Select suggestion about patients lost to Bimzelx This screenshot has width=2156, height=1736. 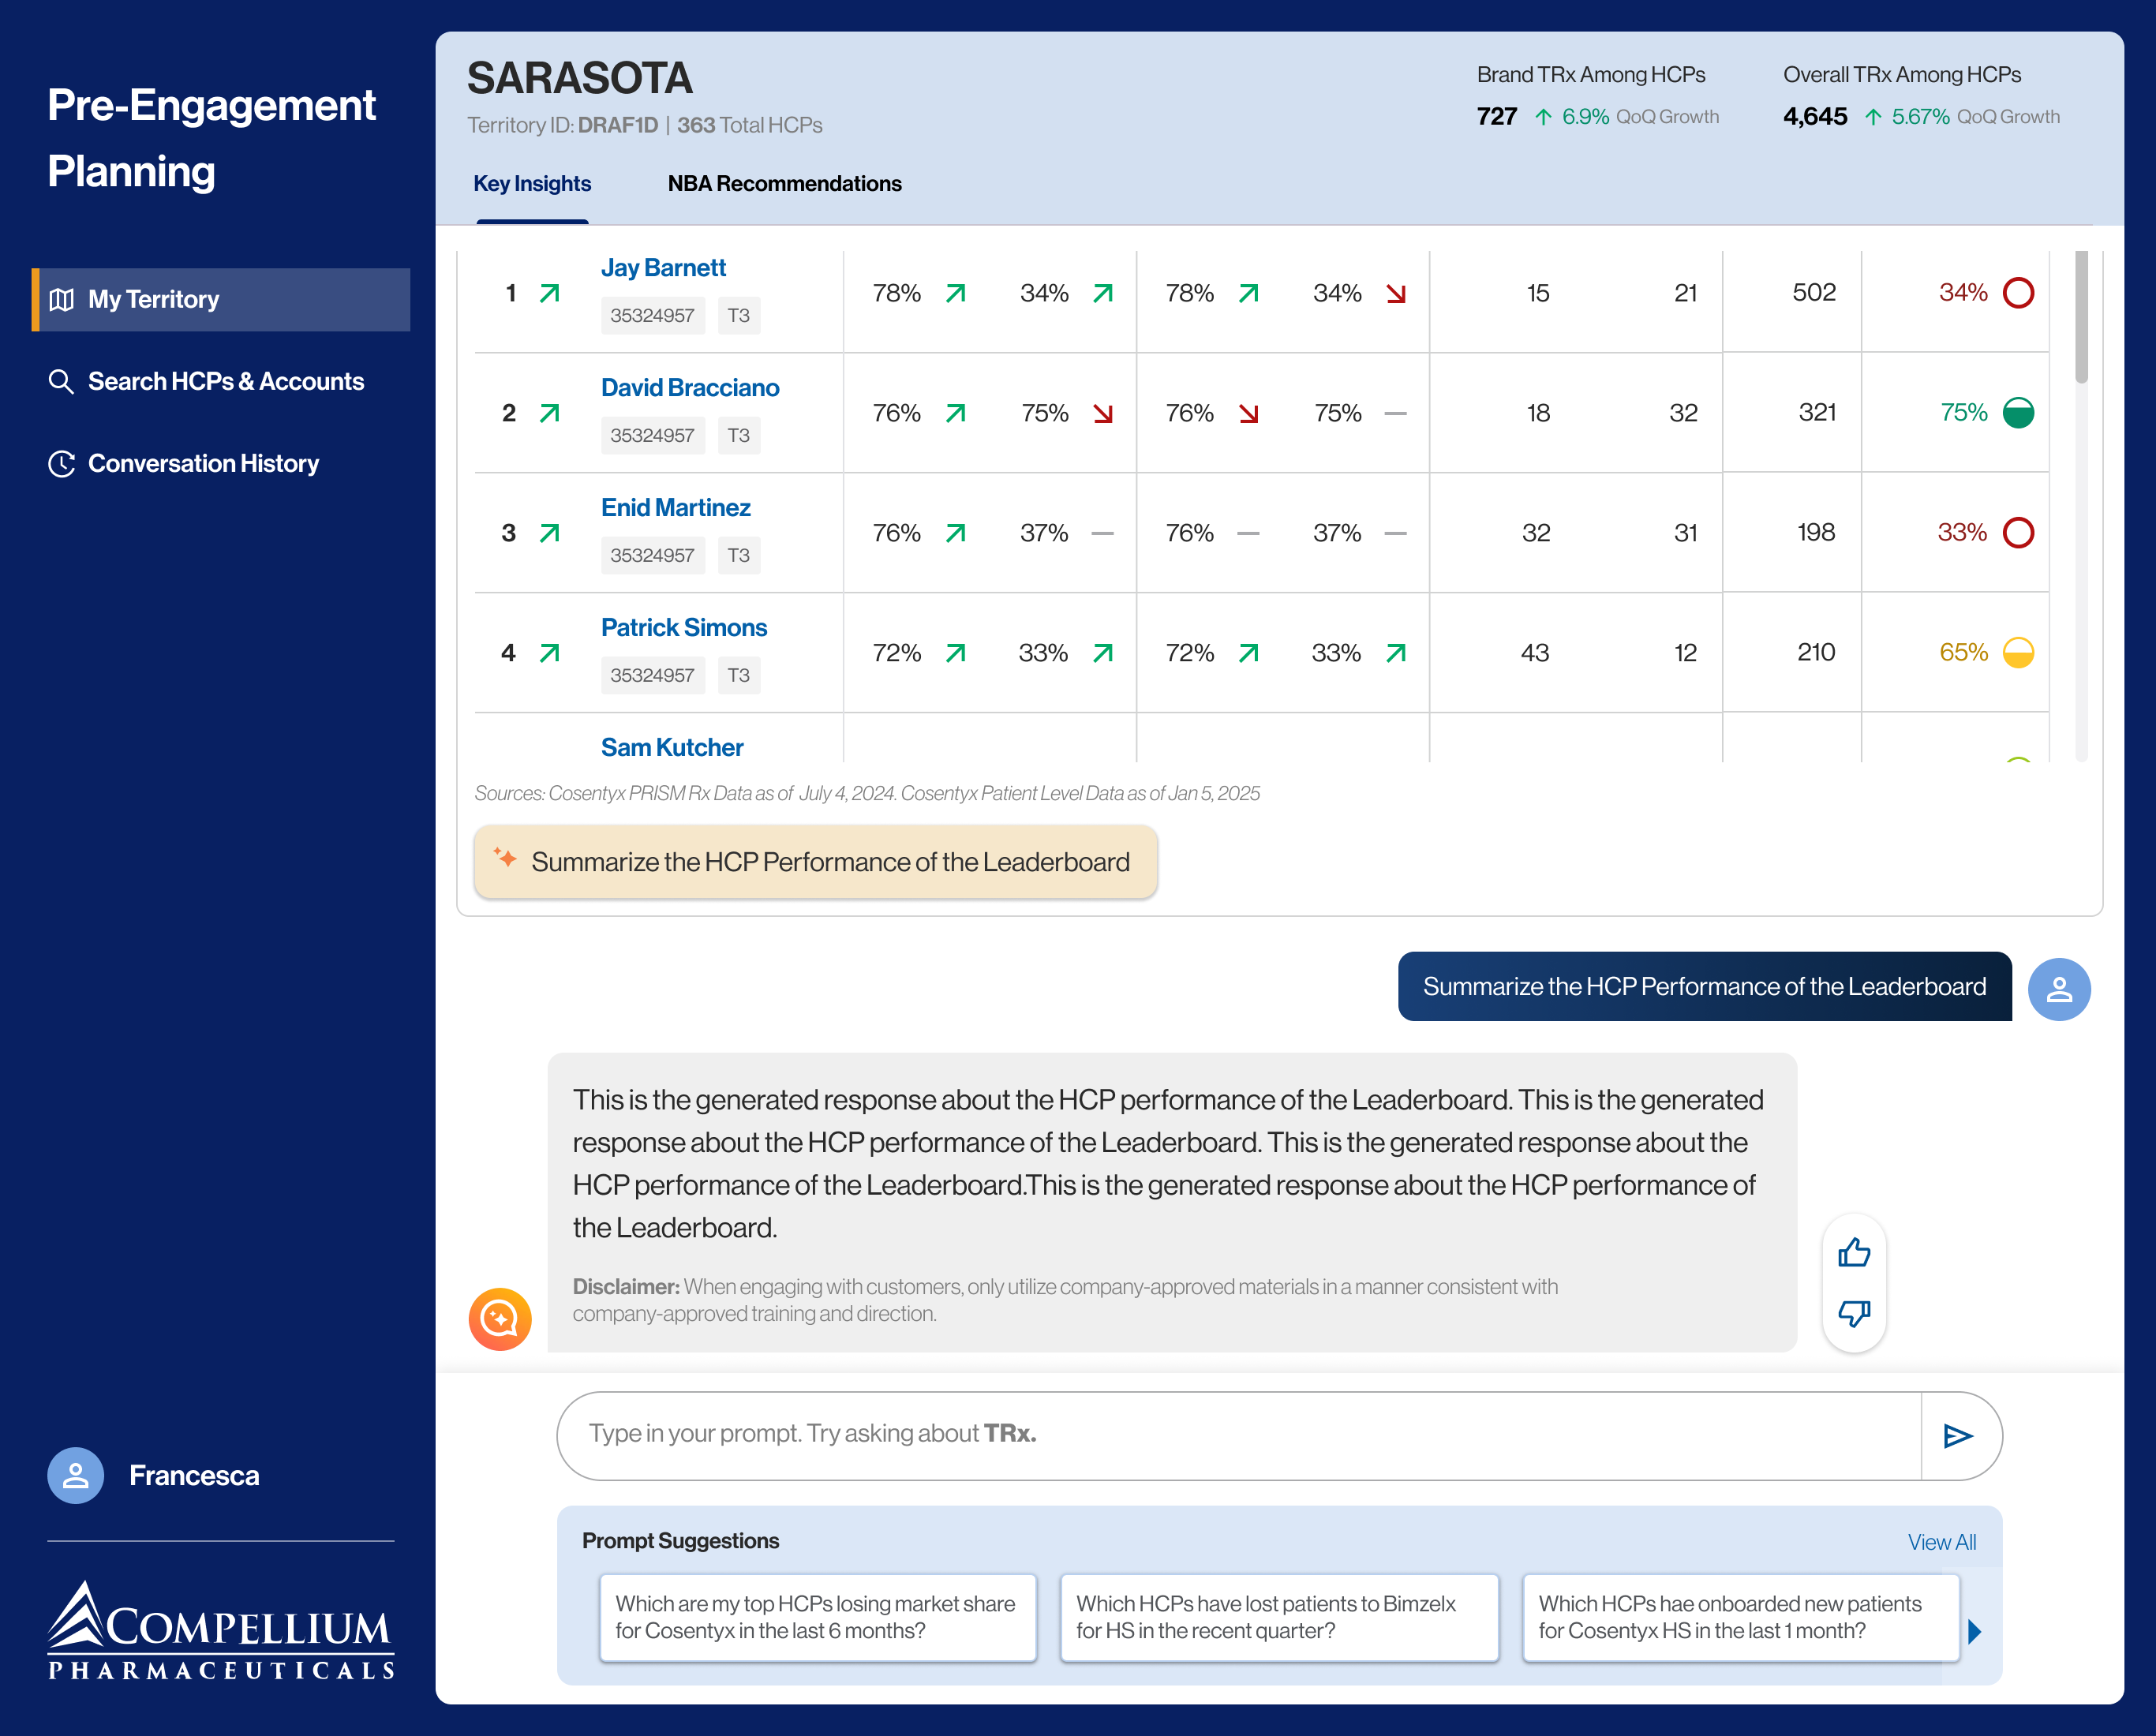pos(1279,1618)
